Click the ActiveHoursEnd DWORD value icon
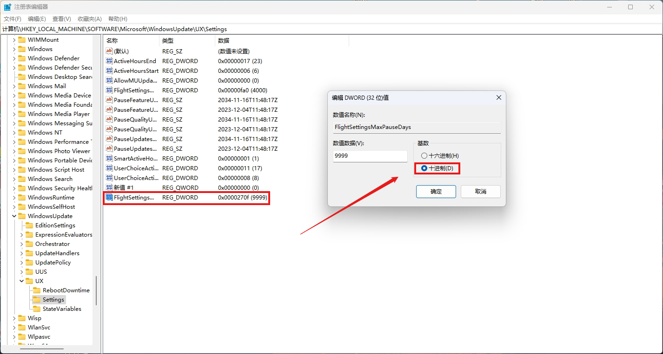Viewport: 663px width, 354px height. coord(109,61)
